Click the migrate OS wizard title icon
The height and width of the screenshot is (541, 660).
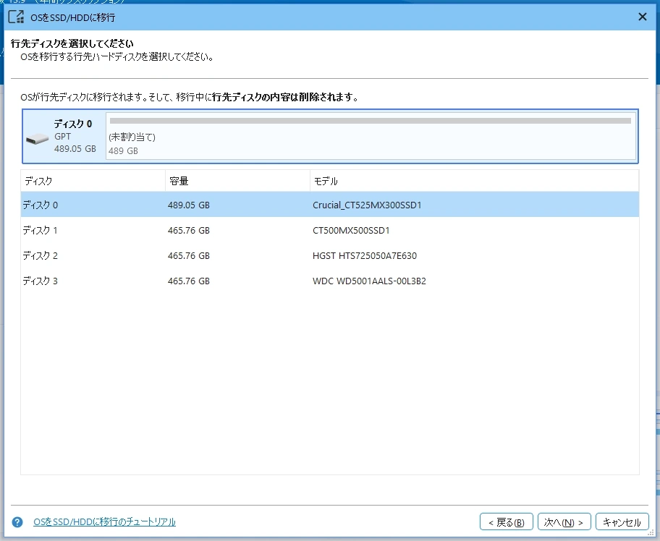click(x=17, y=17)
